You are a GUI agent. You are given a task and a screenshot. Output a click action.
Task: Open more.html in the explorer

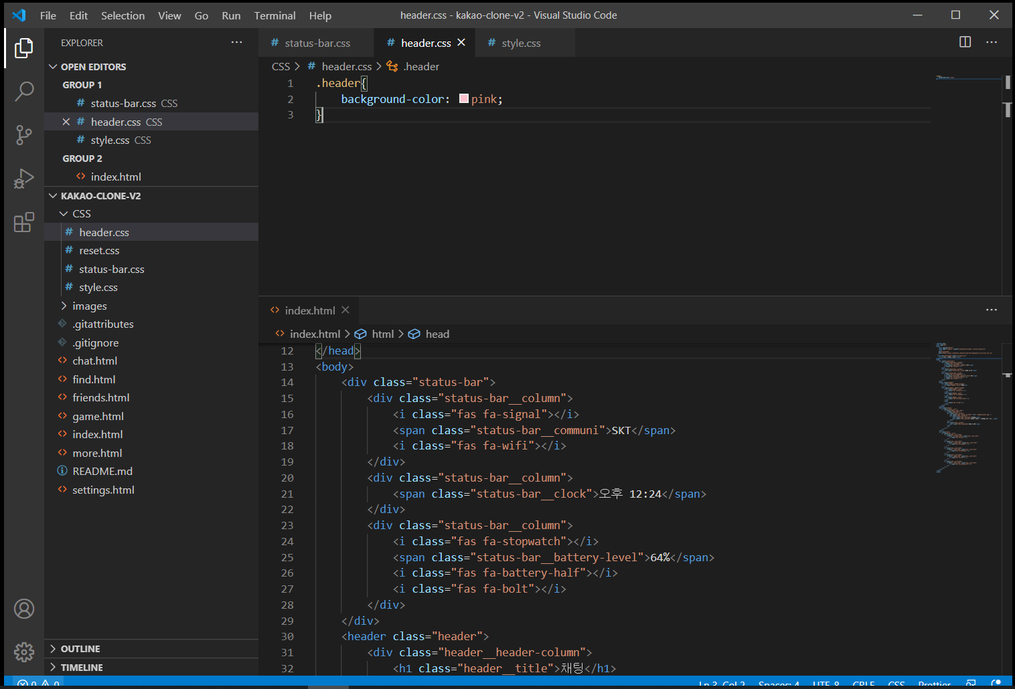pyautogui.click(x=151, y=453)
